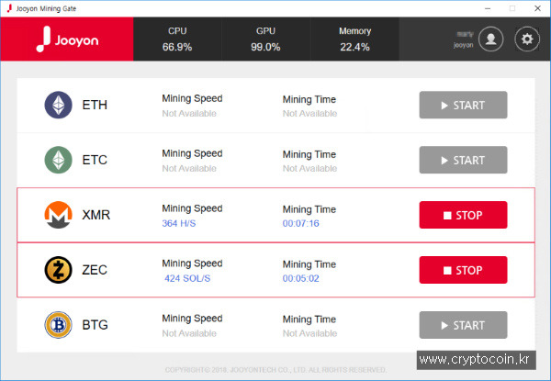Viewport: 551px width, 381px height.
Task: Start mining ETH
Action: (463, 105)
